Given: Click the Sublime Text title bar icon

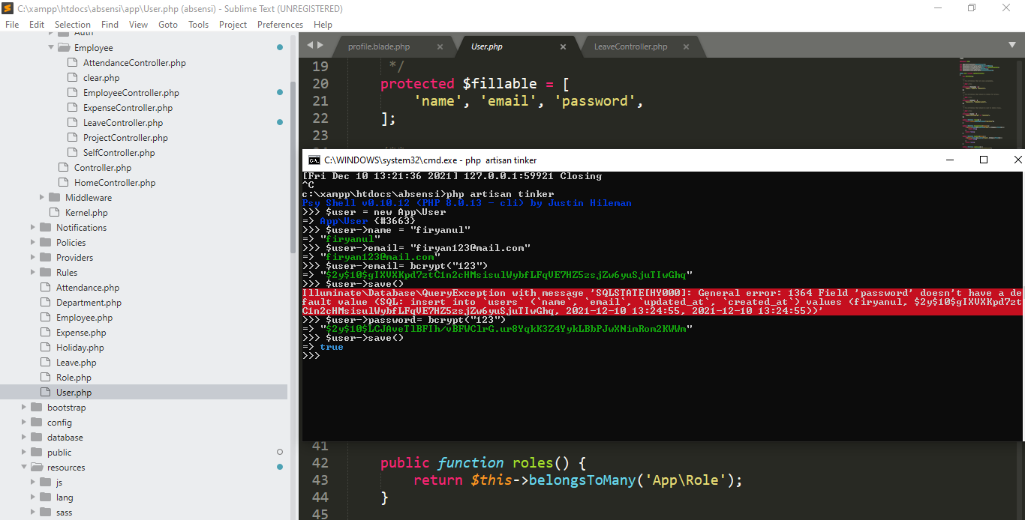Looking at the screenshot, I should (8, 8).
